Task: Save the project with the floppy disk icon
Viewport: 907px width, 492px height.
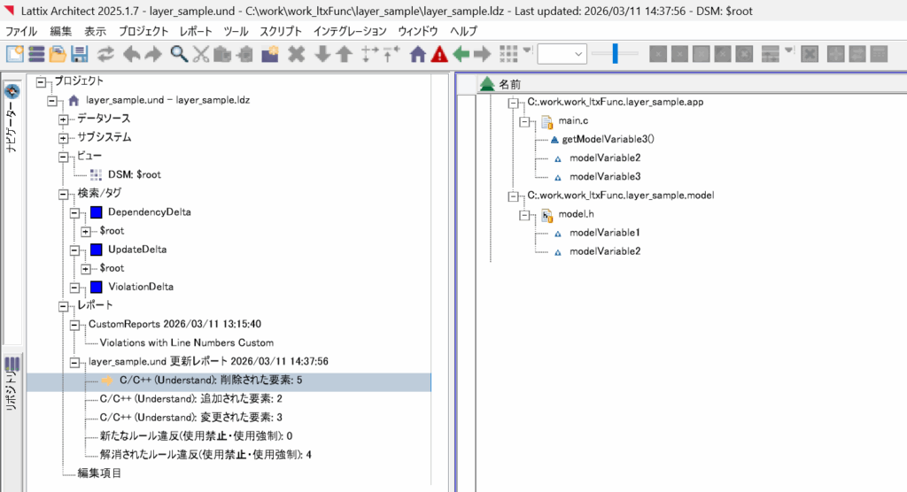Action: point(80,54)
